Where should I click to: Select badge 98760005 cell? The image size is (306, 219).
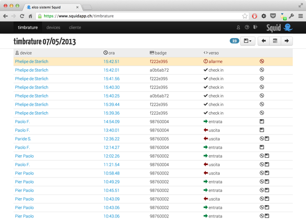pos(159,139)
